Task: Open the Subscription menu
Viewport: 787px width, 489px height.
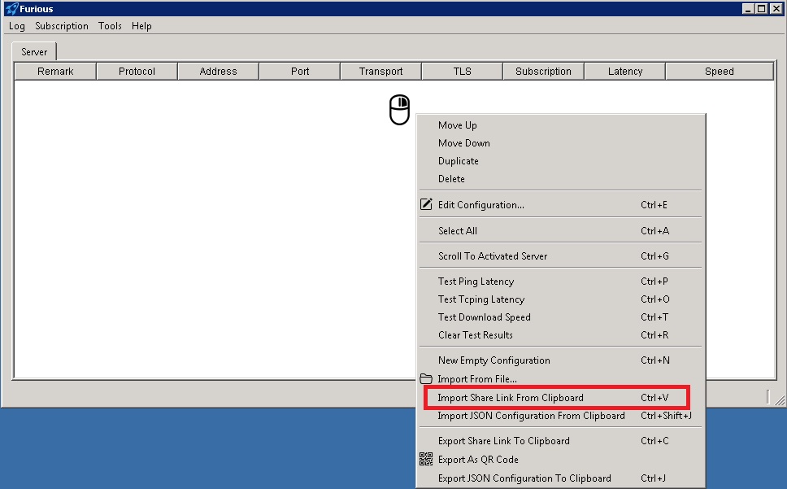Action: [62, 26]
